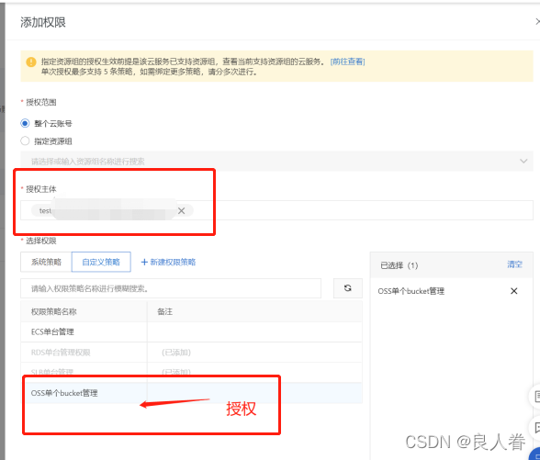
Task: Click the 添加权限 panel title
Action: coord(43,22)
